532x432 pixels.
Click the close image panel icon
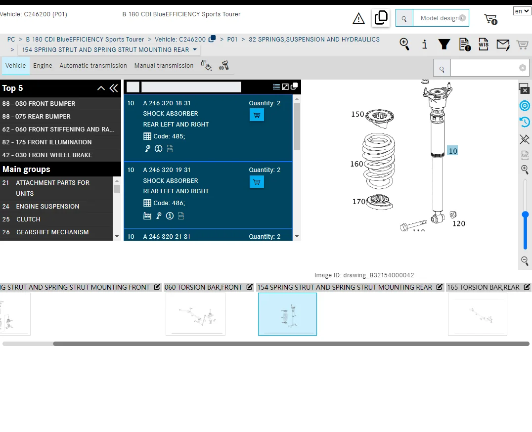[x=525, y=88]
